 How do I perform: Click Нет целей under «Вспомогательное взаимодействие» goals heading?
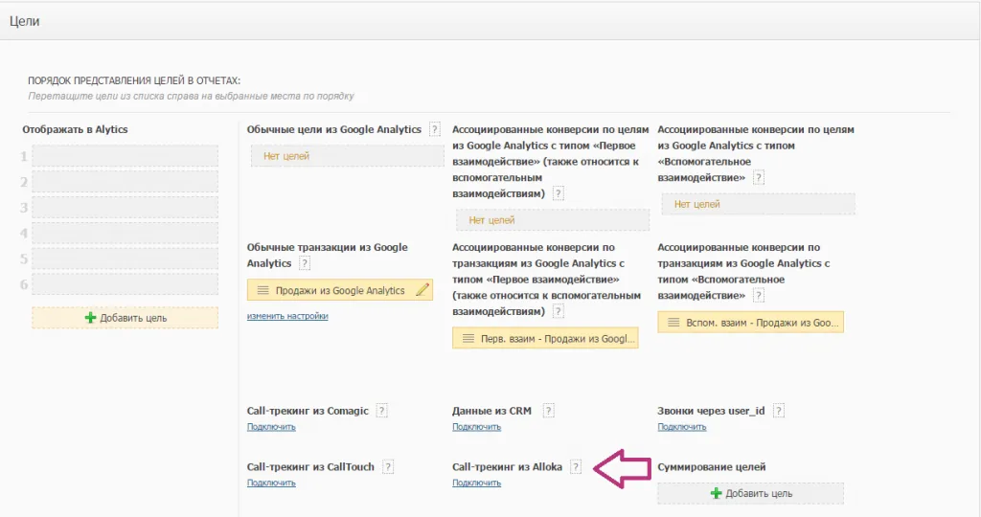(759, 204)
